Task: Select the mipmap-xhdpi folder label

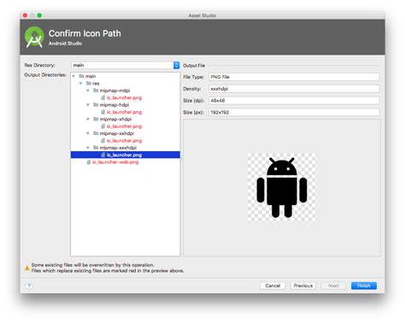Action: [115, 119]
